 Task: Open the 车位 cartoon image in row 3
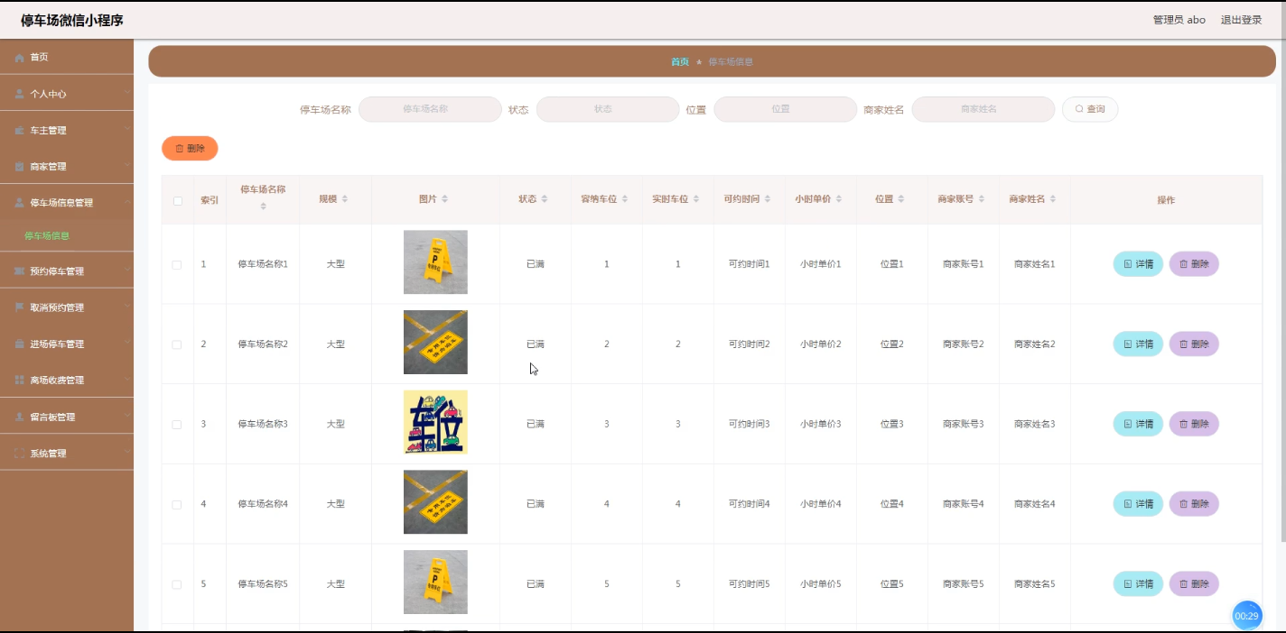coord(435,422)
